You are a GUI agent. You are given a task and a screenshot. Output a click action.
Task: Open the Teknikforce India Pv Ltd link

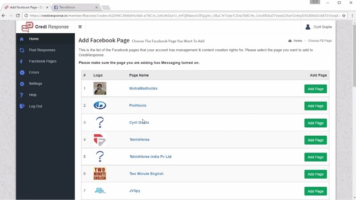pyautogui.click(x=150, y=157)
